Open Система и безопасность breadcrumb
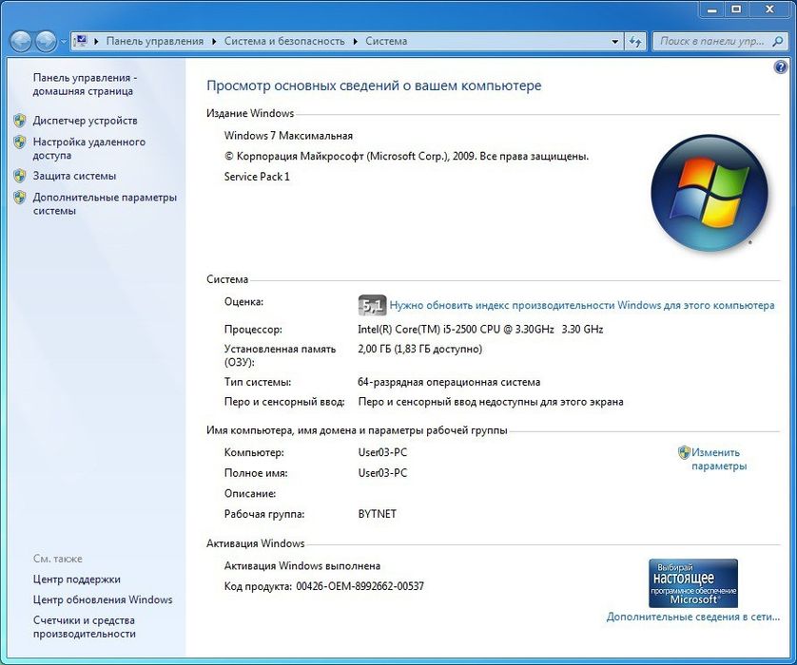The width and height of the screenshot is (797, 665). tap(284, 41)
